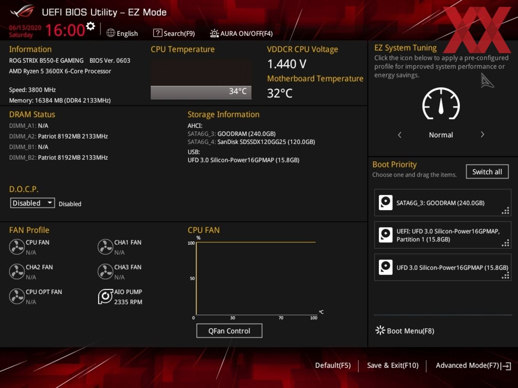Click the 06/13/2020 date text
This screenshot has height=388, width=518.
point(25,28)
